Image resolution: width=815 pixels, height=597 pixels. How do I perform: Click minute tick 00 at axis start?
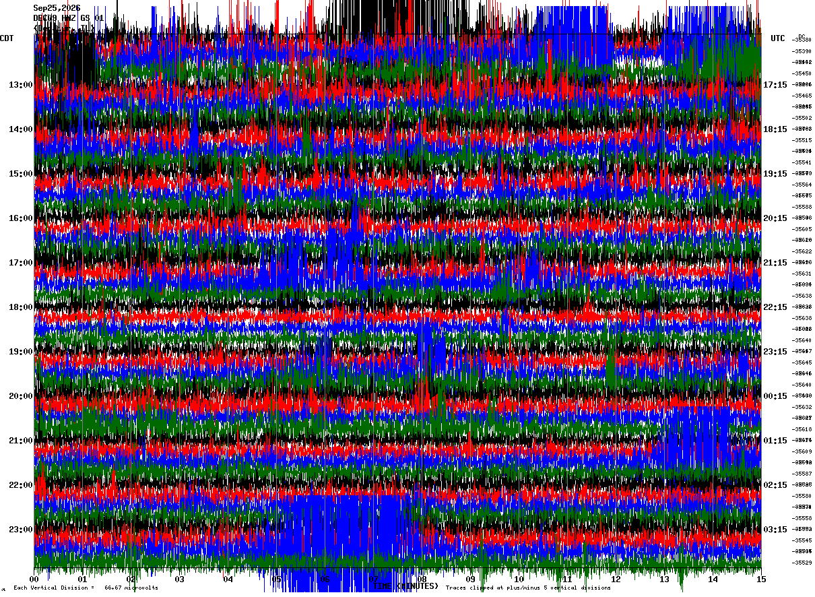(34, 579)
